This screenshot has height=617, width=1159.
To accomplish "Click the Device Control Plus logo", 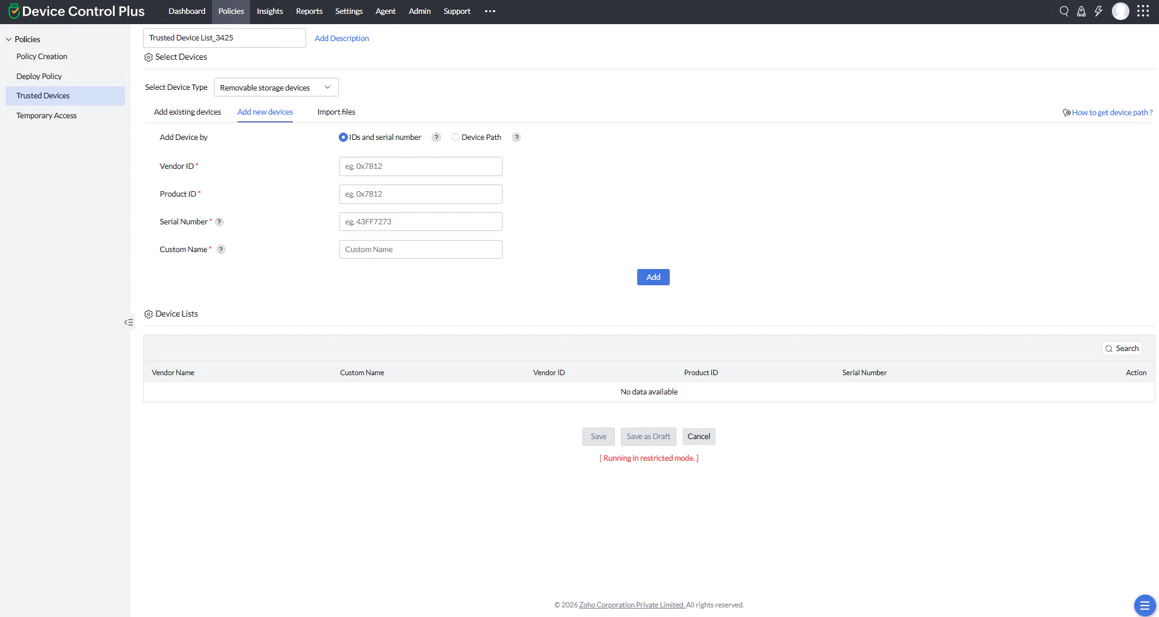I will pyautogui.click(x=76, y=11).
